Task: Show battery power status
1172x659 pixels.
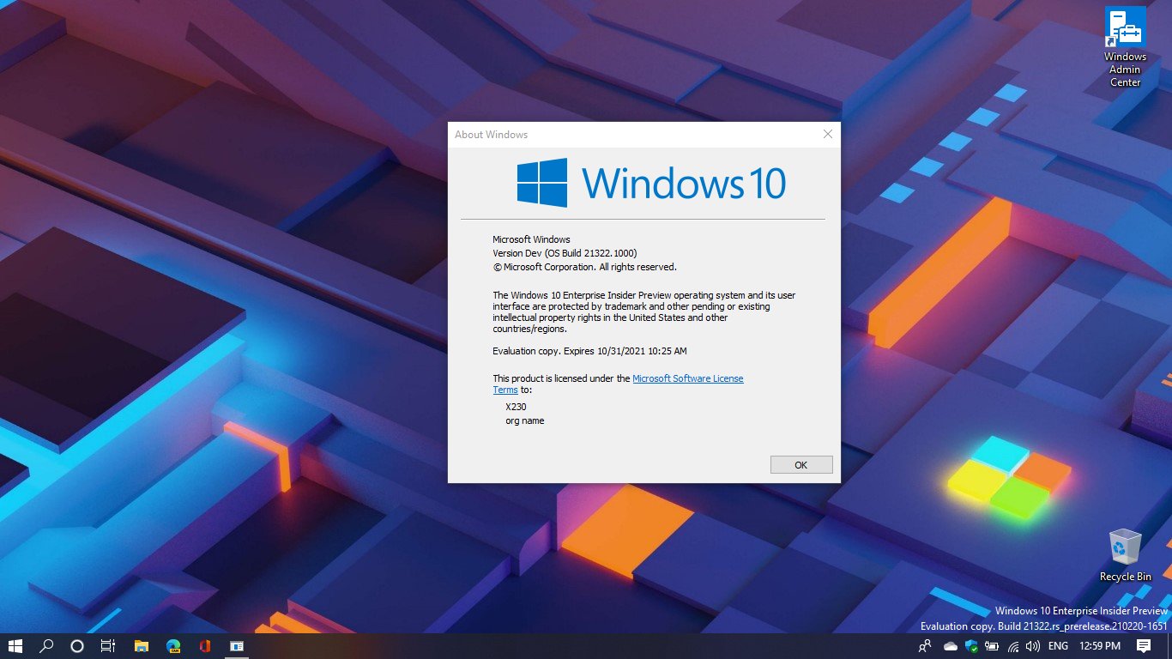Action: click(x=992, y=645)
